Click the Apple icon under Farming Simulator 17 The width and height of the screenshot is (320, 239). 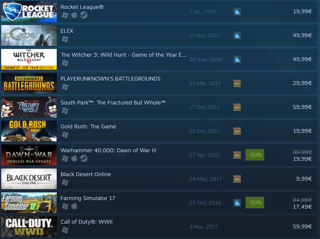(74, 206)
